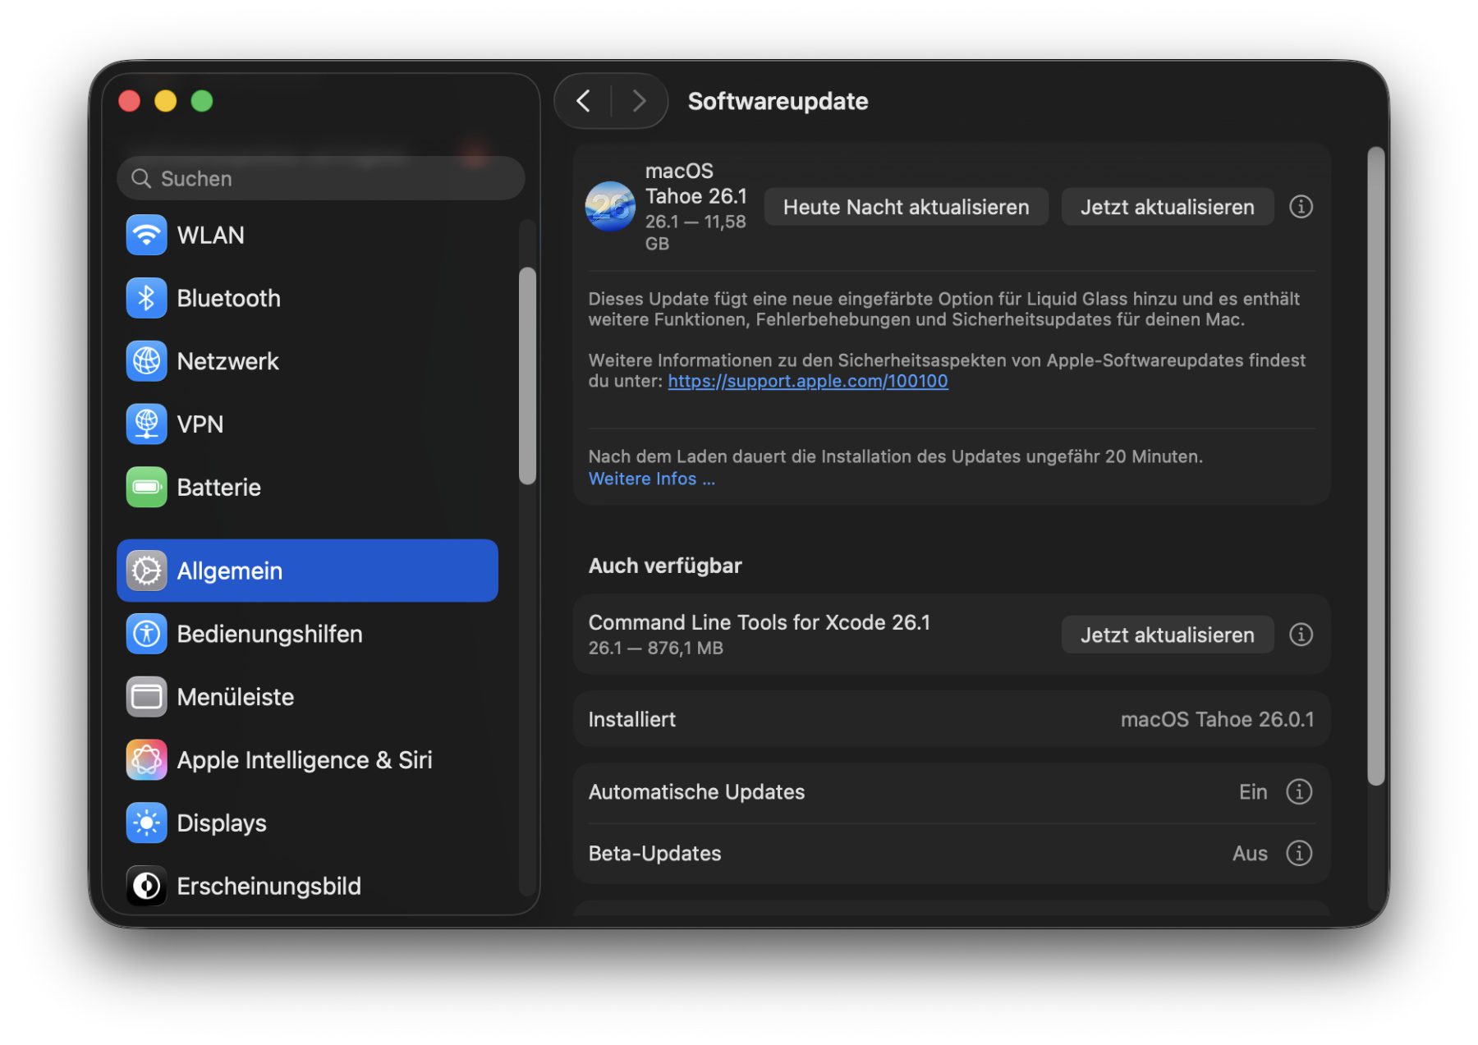Click Heute Nacht aktualisieren button
Viewport: 1478px width, 1045px height.
click(906, 207)
